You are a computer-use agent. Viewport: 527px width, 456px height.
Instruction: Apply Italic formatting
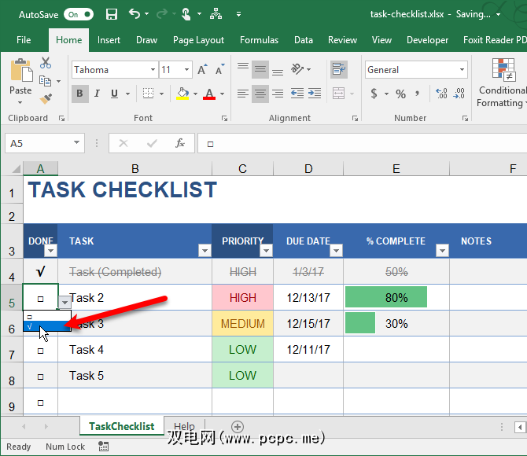coord(98,94)
